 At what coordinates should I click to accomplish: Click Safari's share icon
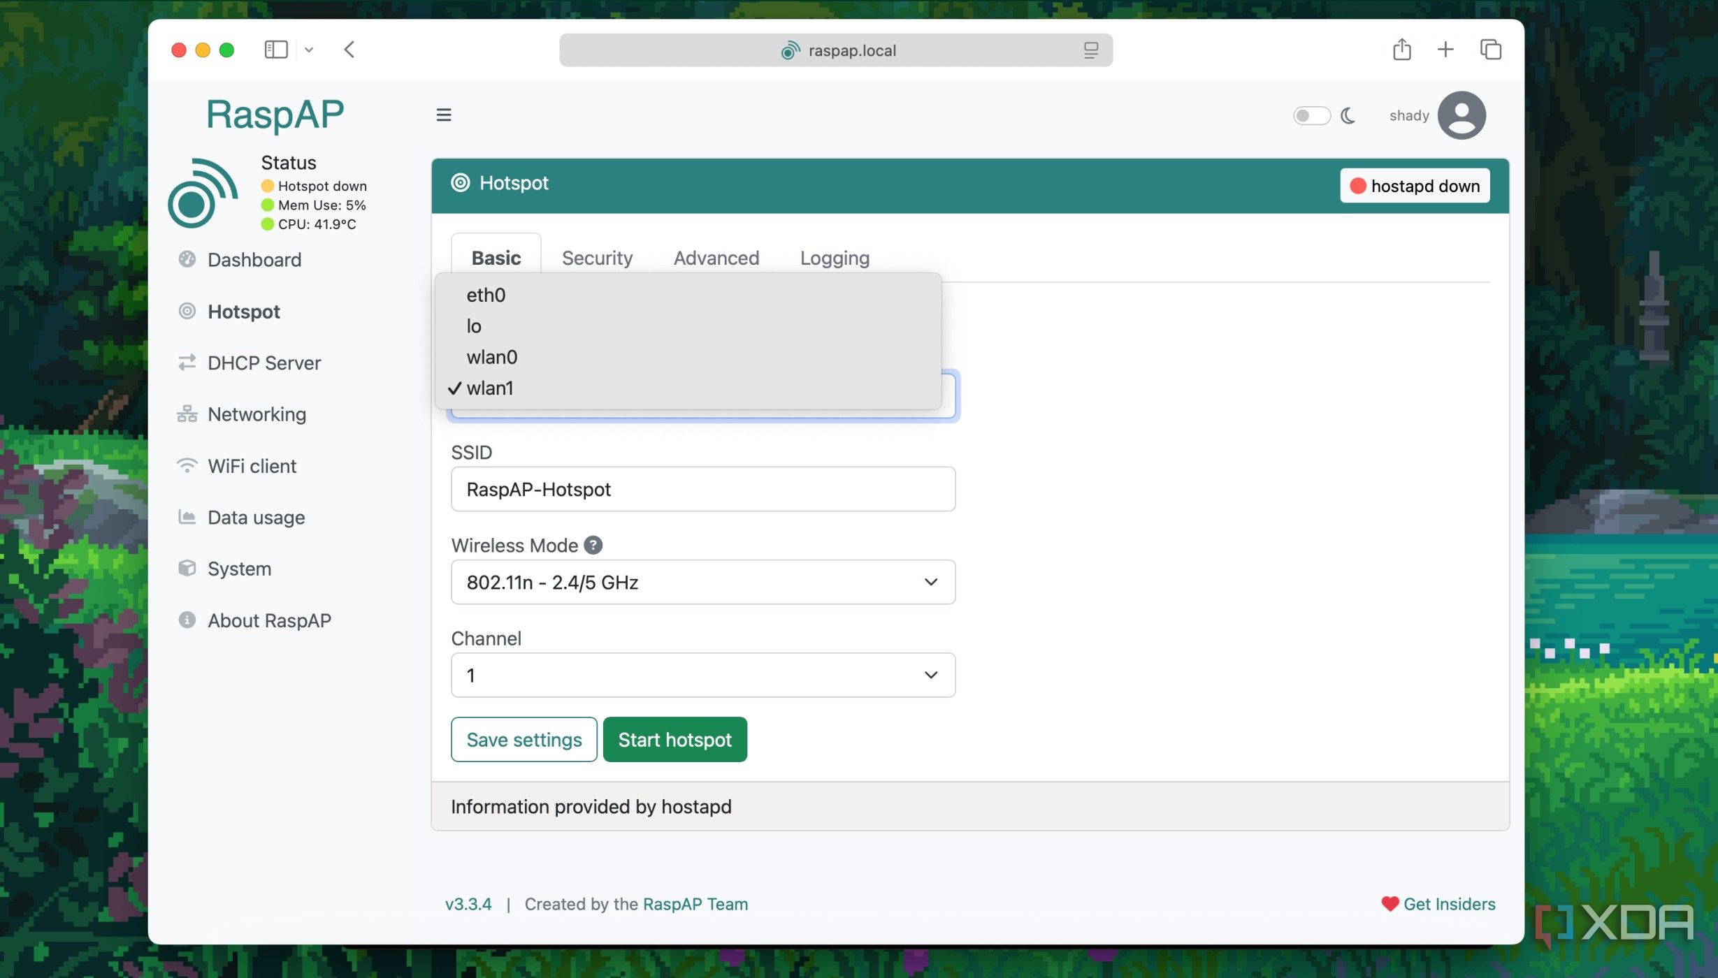[1401, 50]
